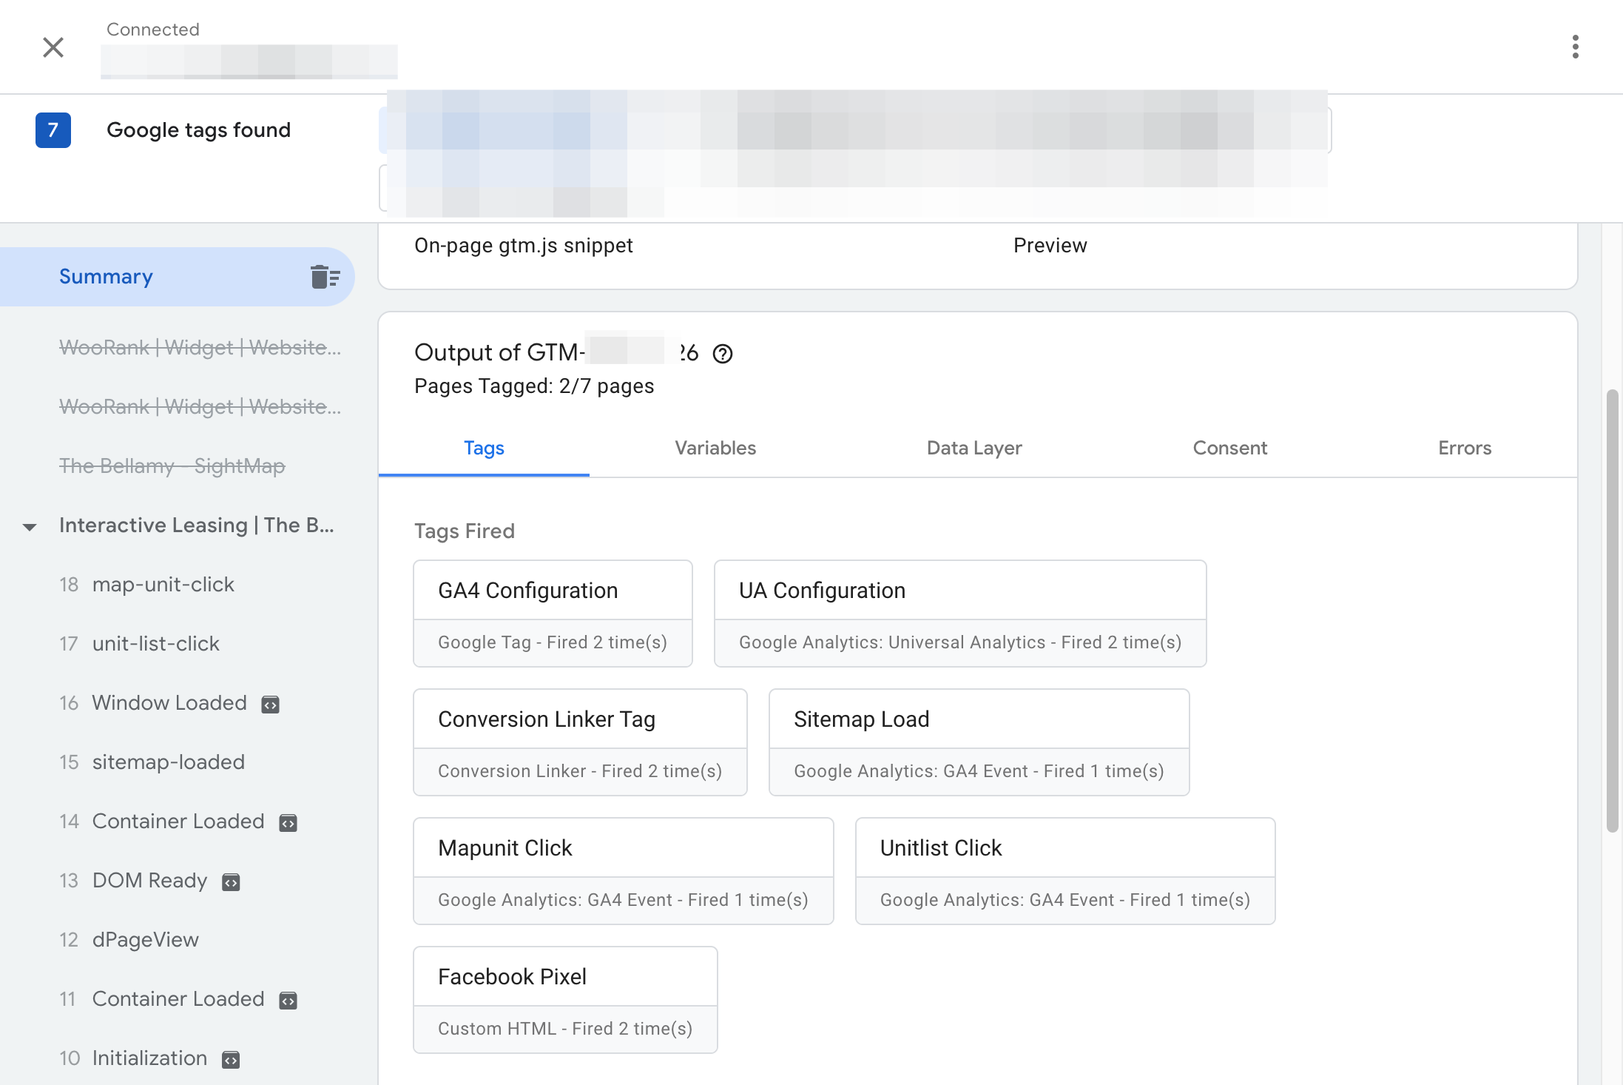This screenshot has width=1623, height=1085.
Task: Open the Data Layer tab
Action: pyautogui.click(x=974, y=449)
